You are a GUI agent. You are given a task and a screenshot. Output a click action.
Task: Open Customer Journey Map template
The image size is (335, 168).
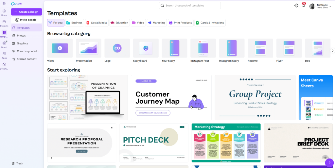(171, 97)
